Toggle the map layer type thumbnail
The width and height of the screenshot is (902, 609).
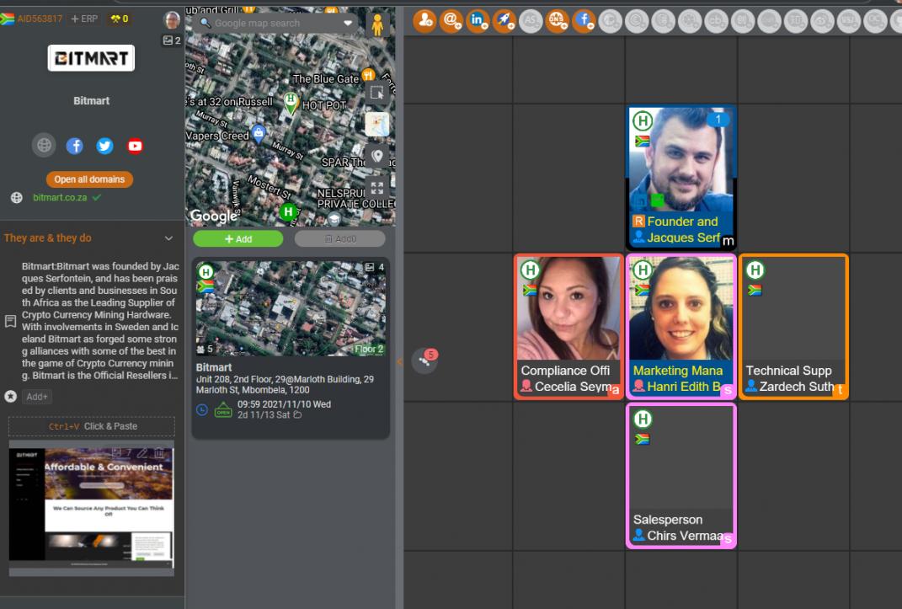pos(376,124)
